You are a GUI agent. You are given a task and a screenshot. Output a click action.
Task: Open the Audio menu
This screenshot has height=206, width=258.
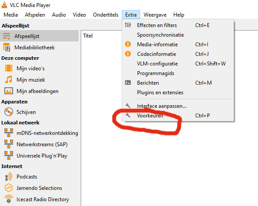(59, 15)
